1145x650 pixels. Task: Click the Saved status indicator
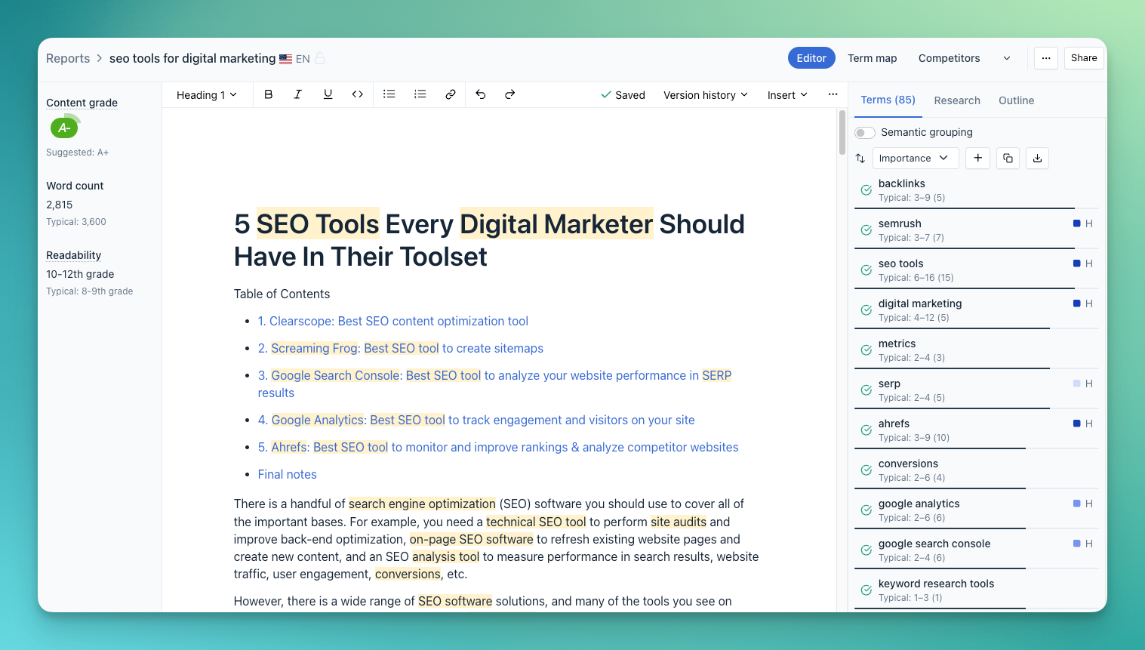(x=623, y=95)
